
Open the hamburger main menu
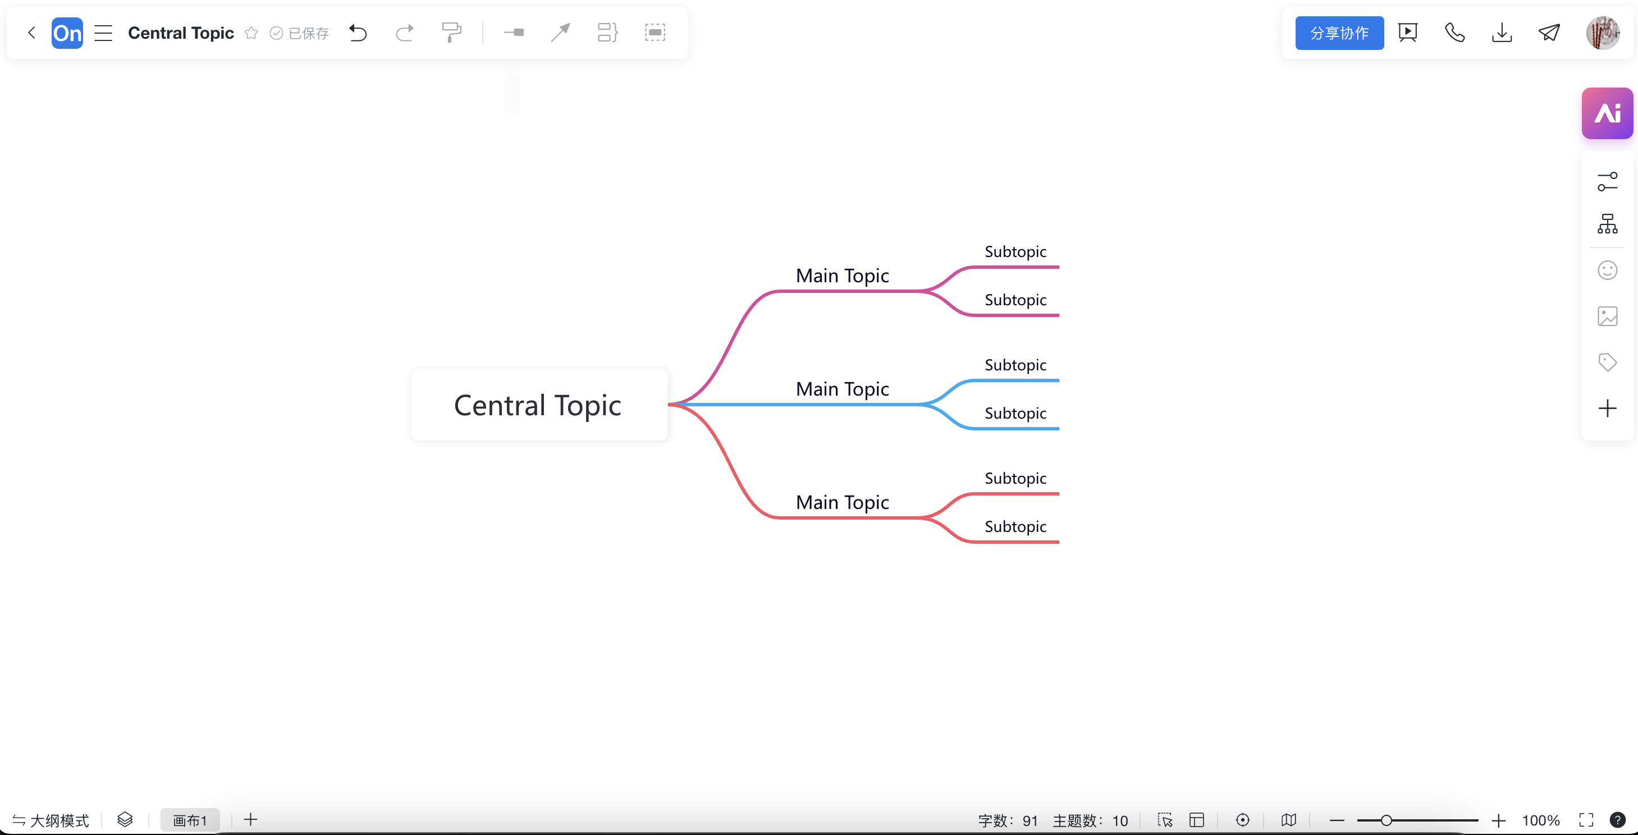[x=103, y=33]
